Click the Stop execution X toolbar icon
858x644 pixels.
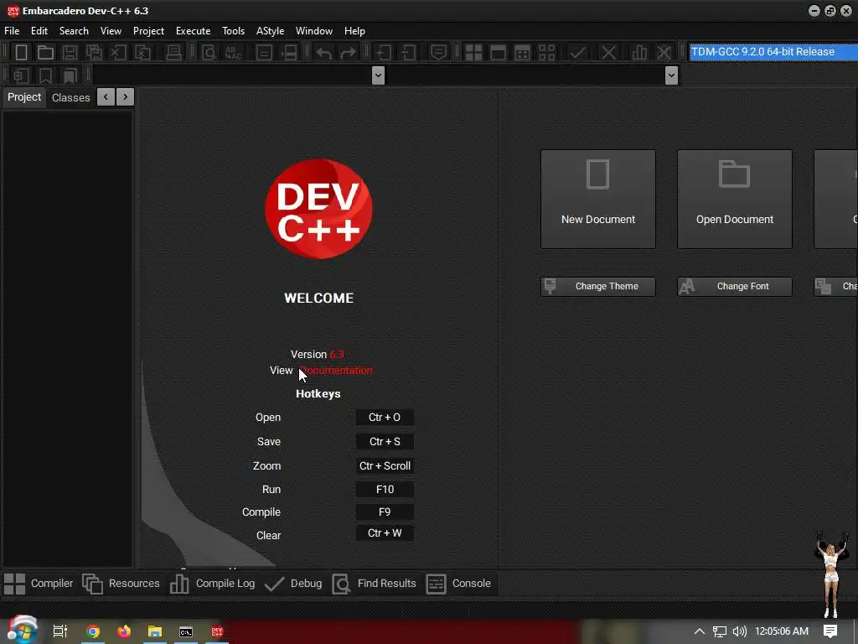608,53
